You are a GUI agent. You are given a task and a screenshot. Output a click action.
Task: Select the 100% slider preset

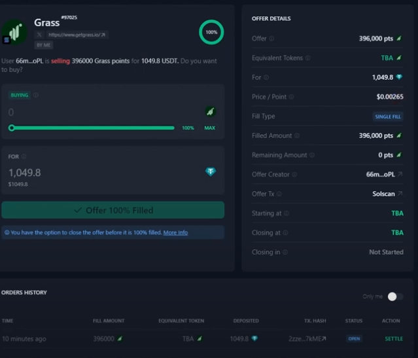pyautogui.click(x=188, y=128)
